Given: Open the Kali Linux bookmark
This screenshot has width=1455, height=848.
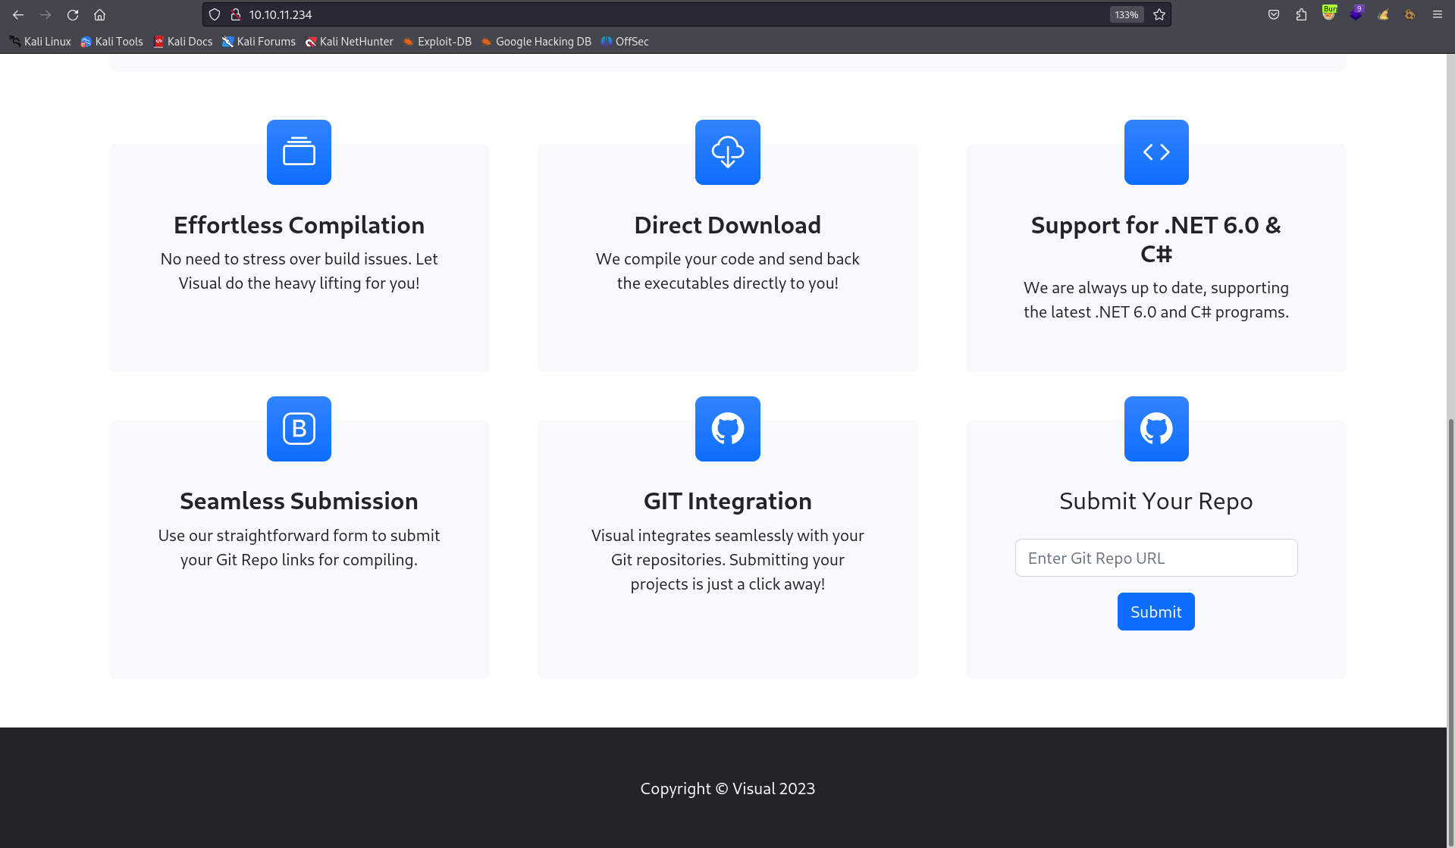Looking at the screenshot, I should click(40, 42).
